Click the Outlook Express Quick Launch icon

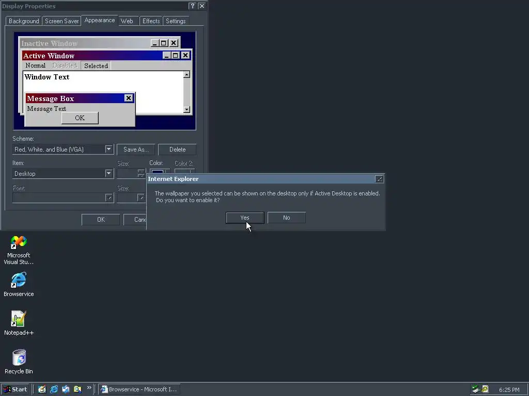pyautogui.click(x=66, y=389)
